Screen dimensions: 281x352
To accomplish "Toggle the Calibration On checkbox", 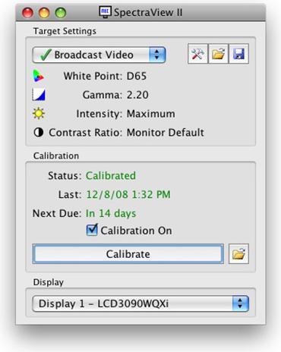I will pyautogui.click(x=92, y=230).
